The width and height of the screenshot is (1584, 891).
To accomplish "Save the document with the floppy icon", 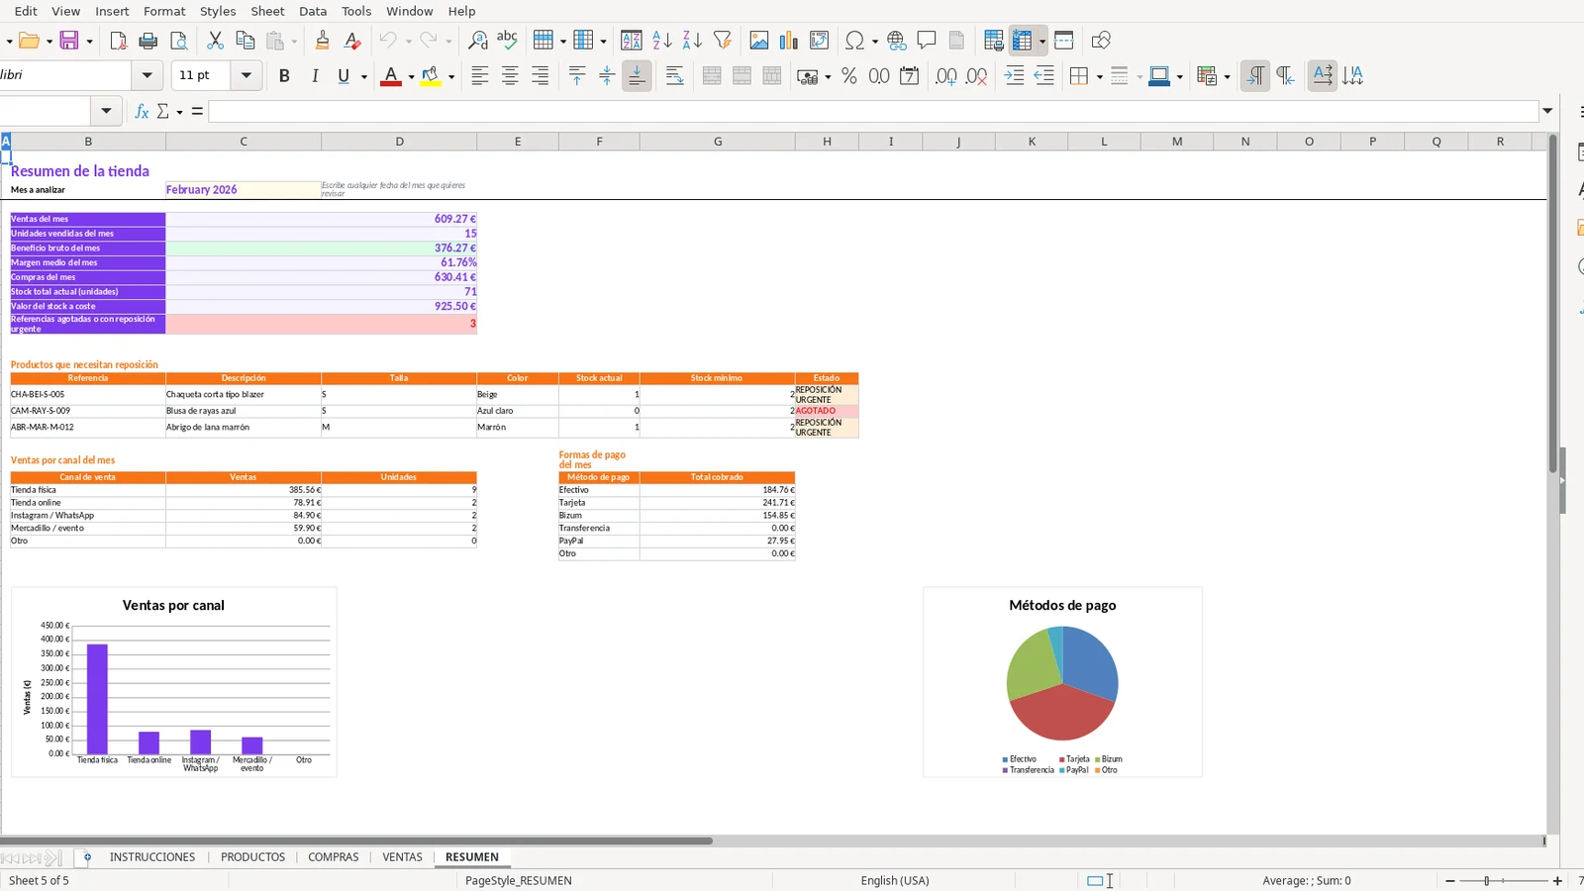I will point(69,41).
